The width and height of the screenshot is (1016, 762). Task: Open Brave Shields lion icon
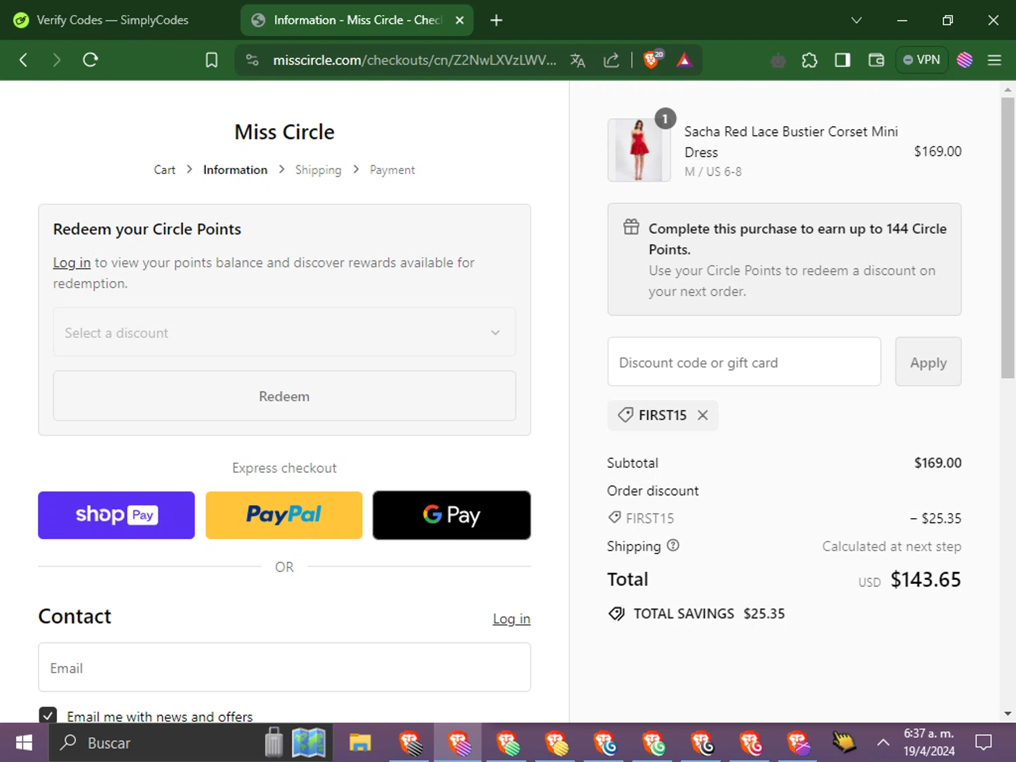tap(652, 60)
